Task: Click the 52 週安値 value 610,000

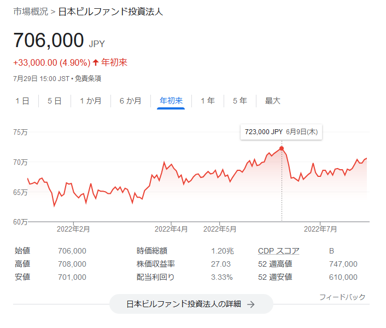Action: point(343,277)
